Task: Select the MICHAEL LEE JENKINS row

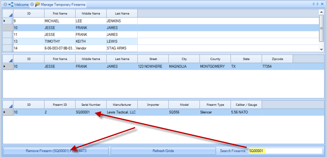Action: point(161,21)
